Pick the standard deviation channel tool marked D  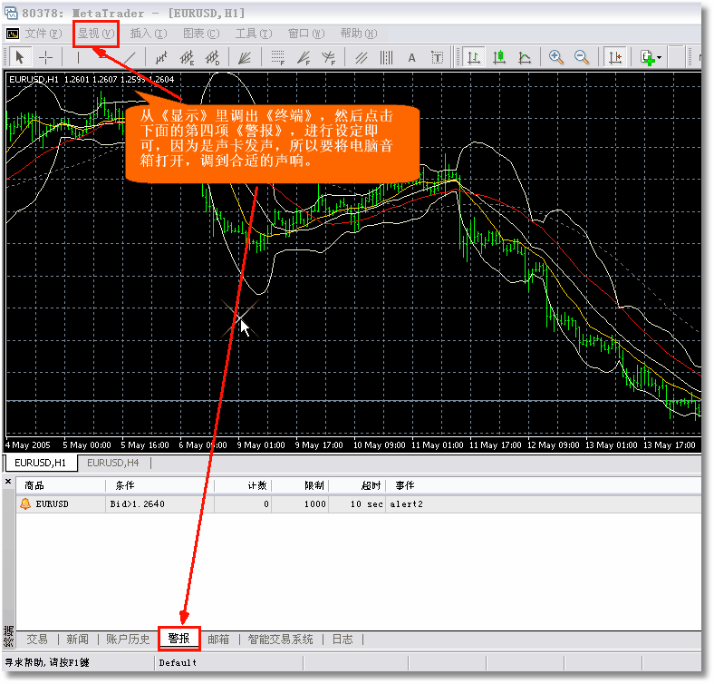click(x=212, y=57)
